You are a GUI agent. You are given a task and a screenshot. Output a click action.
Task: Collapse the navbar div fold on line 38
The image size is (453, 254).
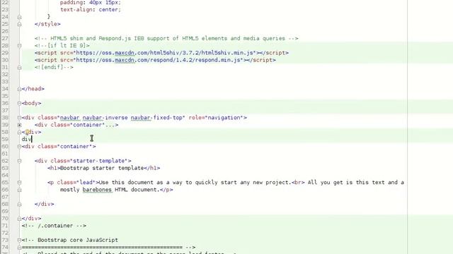pyautogui.click(x=19, y=118)
